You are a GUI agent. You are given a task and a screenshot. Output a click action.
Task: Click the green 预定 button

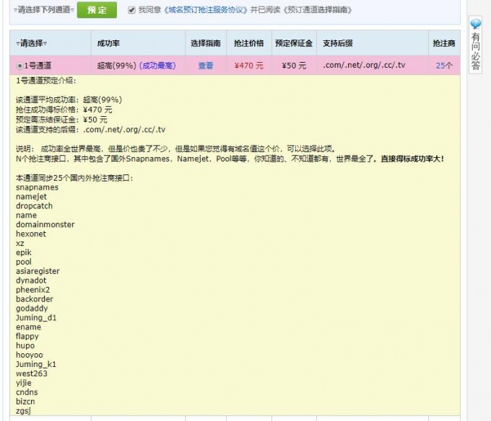97,10
